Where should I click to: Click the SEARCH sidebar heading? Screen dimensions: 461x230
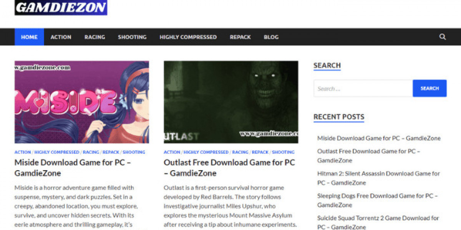tap(327, 66)
